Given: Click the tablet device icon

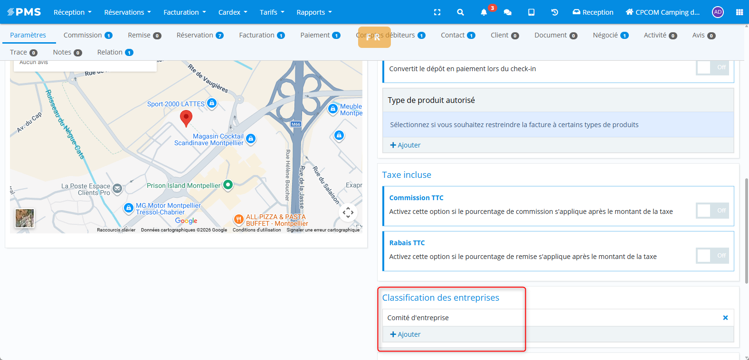Looking at the screenshot, I should [x=531, y=12].
